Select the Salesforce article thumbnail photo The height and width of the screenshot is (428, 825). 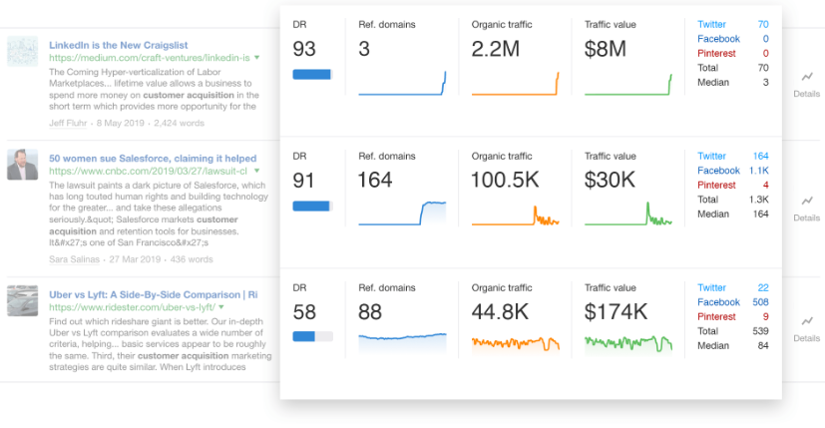(22, 165)
